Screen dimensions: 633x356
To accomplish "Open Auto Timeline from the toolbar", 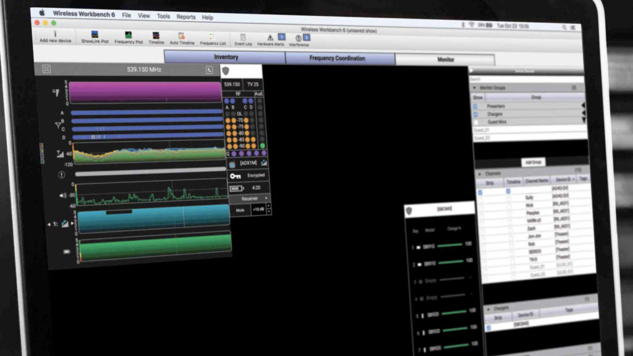I will pyautogui.click(x=182, y=37).
